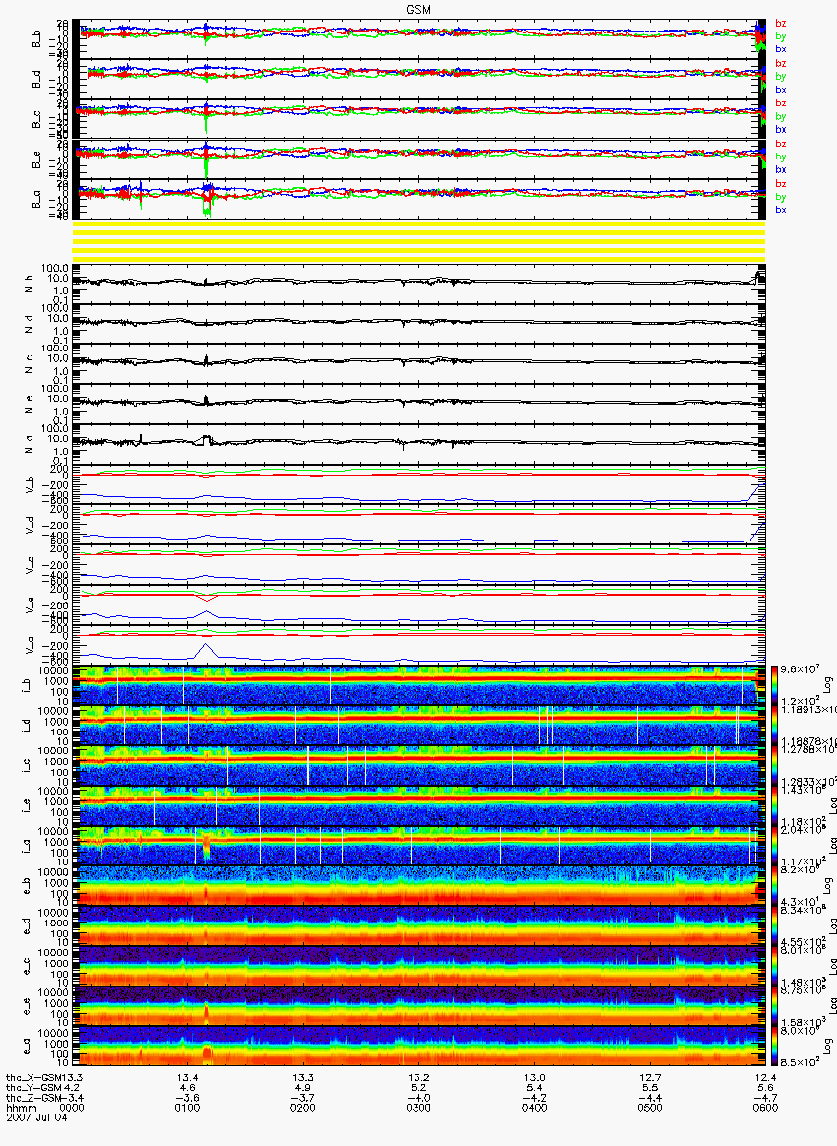Screen dimensions: 837x1146
Task: Click the 0500 time tick label
Action: [650, 1108]
